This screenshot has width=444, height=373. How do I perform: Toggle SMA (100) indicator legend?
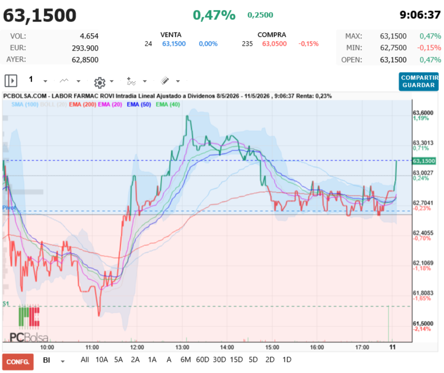25,104
